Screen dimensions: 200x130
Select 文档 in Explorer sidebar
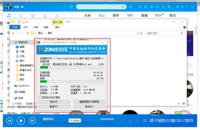[x=20, y=56]
